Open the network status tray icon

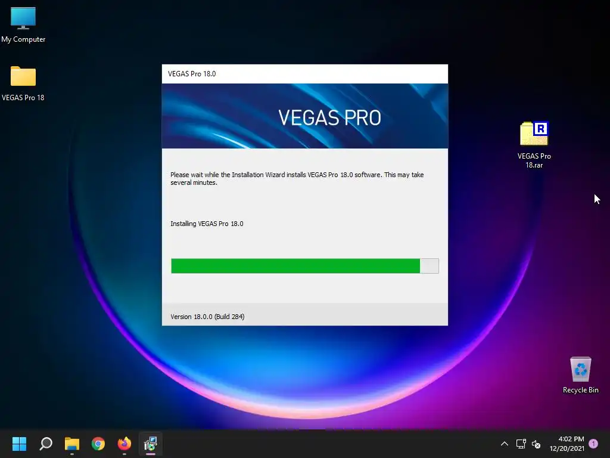pyautogui.click(x=521, y=444)
